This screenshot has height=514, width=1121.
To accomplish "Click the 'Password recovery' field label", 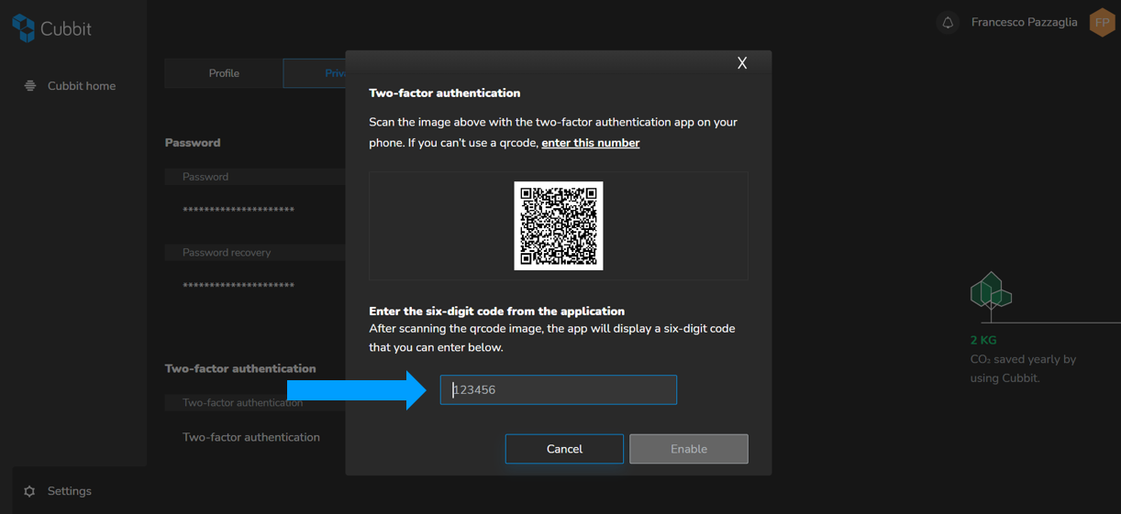I will pyautogui.click(x=227, y=252).
